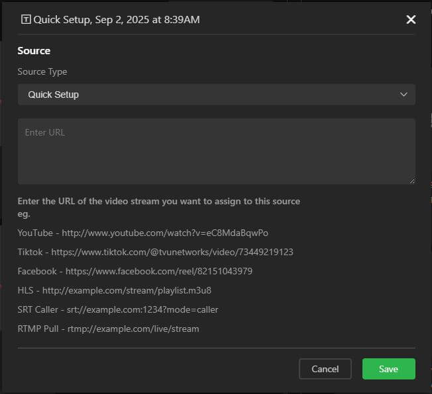Save the source settings
432x394 pixels.
click(388, 369)
